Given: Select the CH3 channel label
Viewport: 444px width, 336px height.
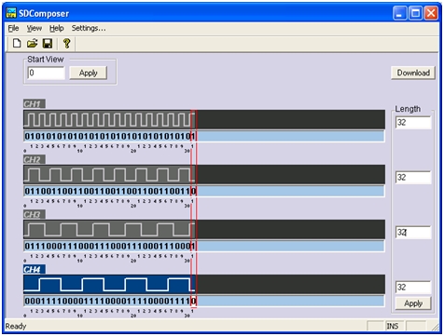Looking at the screenshot, I should [35, 214].
